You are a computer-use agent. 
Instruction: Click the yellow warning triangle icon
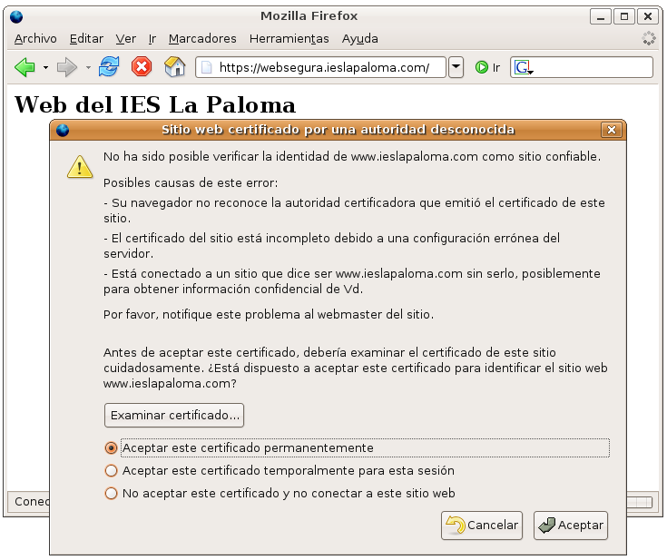[x=80, y=167]
